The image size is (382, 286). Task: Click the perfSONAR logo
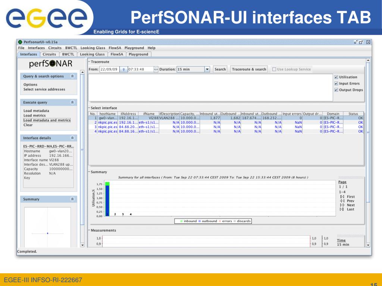pyautogui.click(x=50, y=64)
